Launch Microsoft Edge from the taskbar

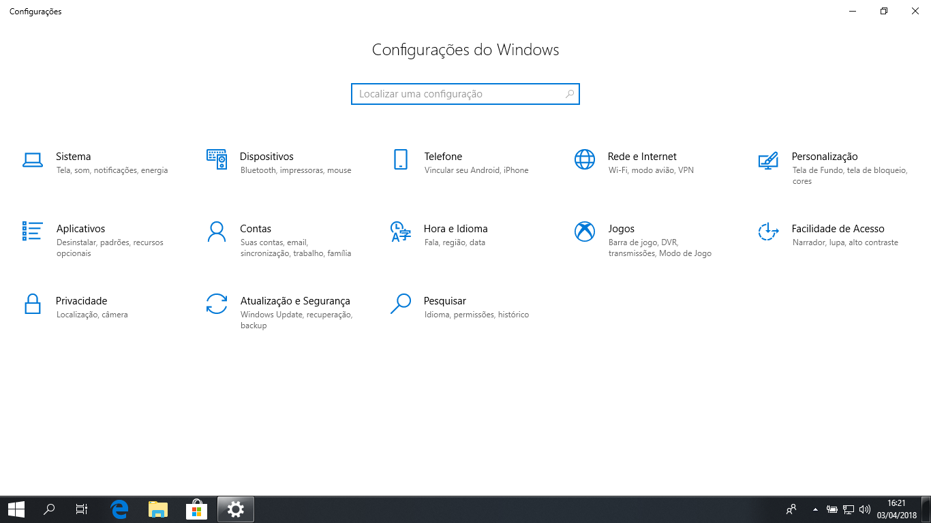click(x=120, y=509)
